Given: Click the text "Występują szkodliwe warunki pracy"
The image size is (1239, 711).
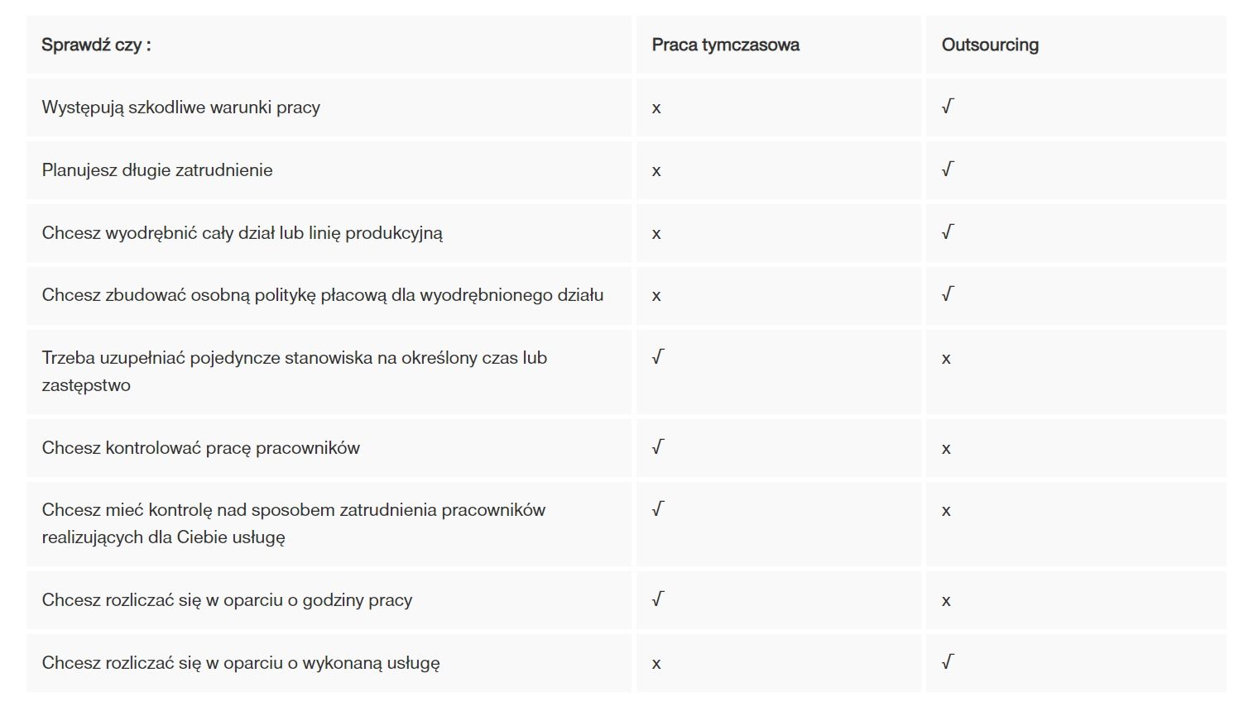Looking at the screenshot, I should point(180,107).
